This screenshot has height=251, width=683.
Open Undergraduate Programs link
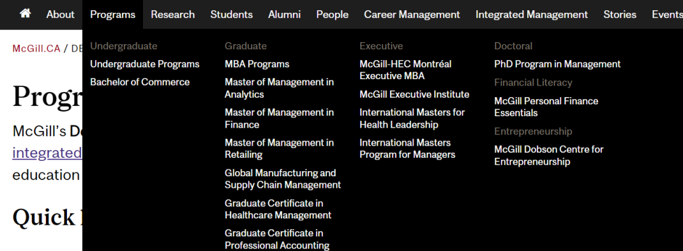(145, 64)
